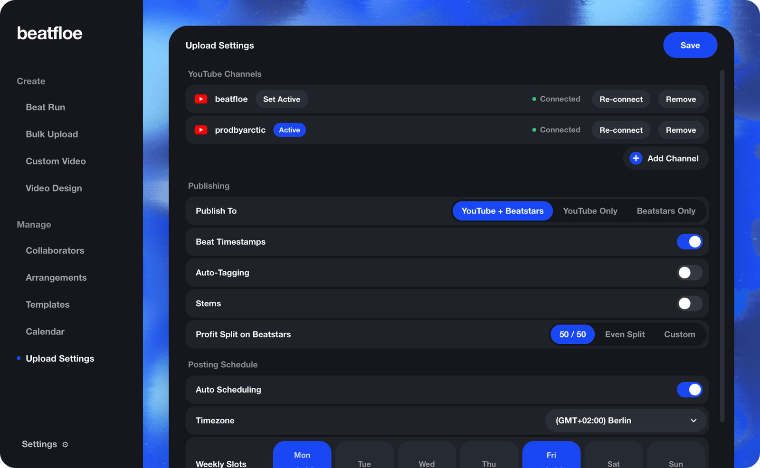Turn on the Stems toggle
The image size is (760, 468).
pyautogui.click(x=690, y=303)
